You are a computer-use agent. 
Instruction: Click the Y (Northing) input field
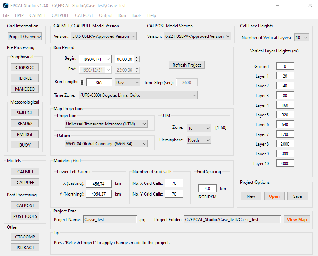(x=99, y=194)
